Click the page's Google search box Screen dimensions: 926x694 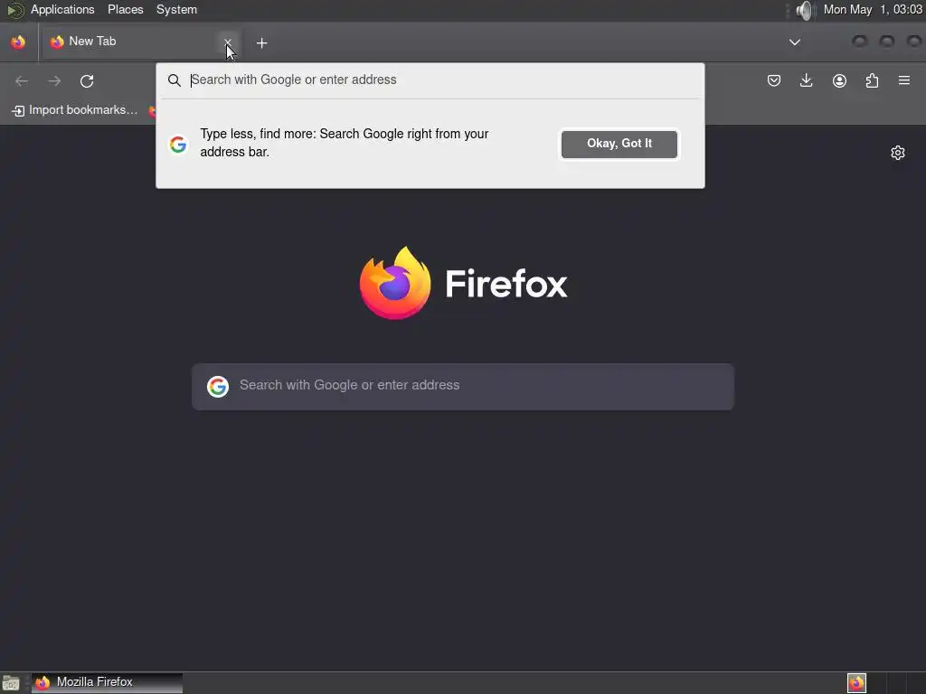(x=463, y=387)
